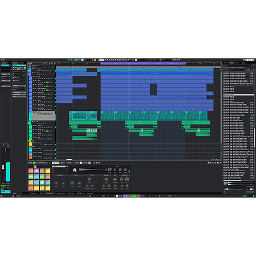Click the yellow drum pad in the top row

tap(48, 171)
